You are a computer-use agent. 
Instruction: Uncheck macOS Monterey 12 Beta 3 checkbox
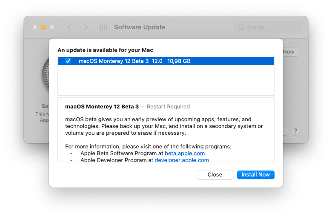[x=68, y=61]
